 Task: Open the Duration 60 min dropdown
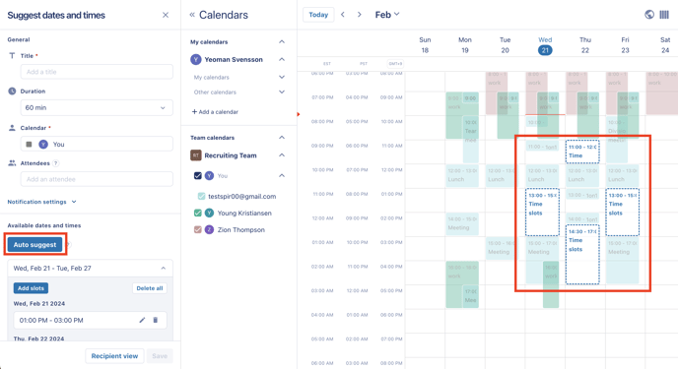point(97,108)
